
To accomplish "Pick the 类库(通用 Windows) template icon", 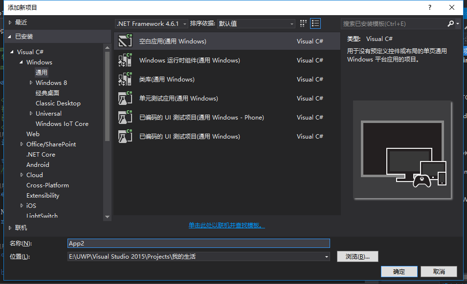I will click(x=125, y=79).
